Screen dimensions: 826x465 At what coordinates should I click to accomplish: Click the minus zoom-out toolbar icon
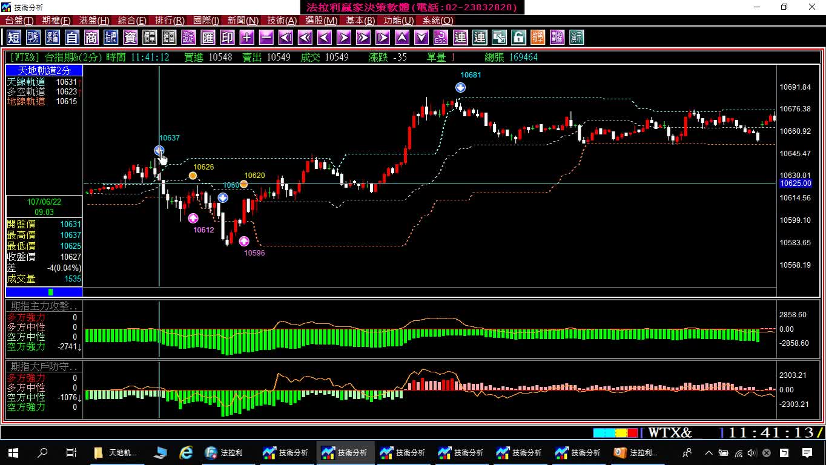(x=266, y=38)
